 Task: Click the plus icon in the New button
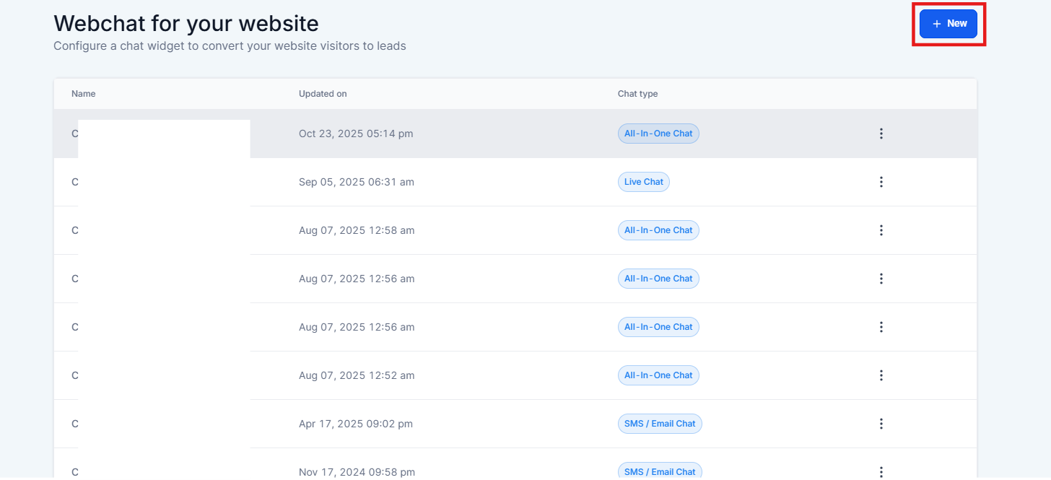pos(936,24)
